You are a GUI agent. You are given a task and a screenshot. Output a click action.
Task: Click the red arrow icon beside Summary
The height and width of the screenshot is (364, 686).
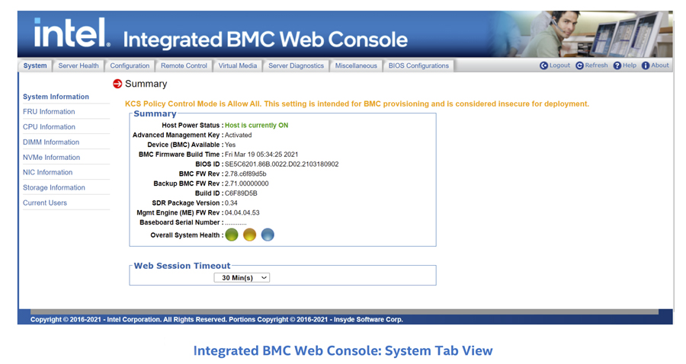pyautogui.click(x=117, y=84)
